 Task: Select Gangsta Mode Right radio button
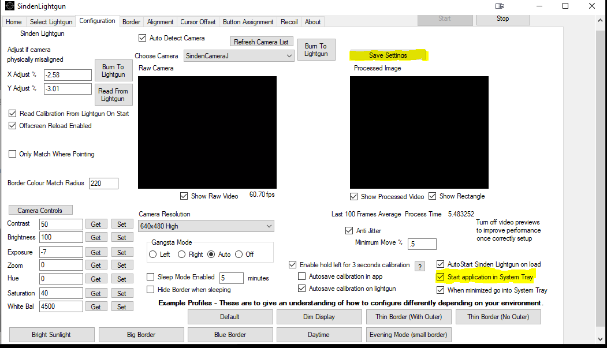pos(181,255)
